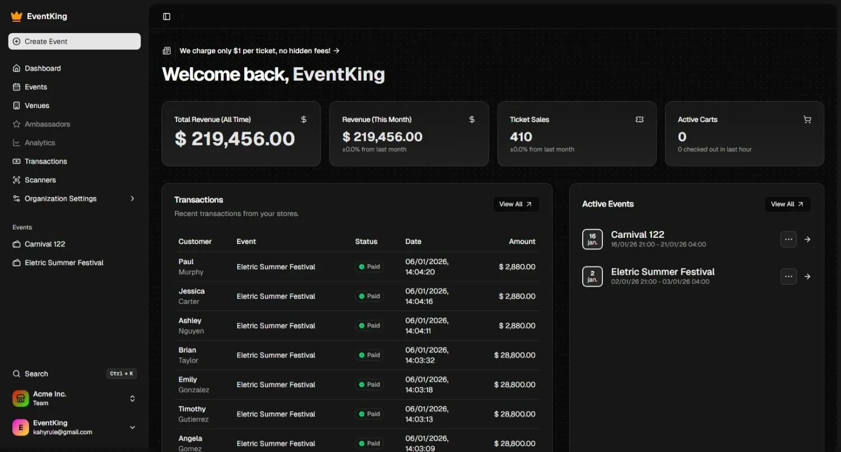Open Transactions in the sidebar
Screen dimensions: 841x452
pos(45,161)
